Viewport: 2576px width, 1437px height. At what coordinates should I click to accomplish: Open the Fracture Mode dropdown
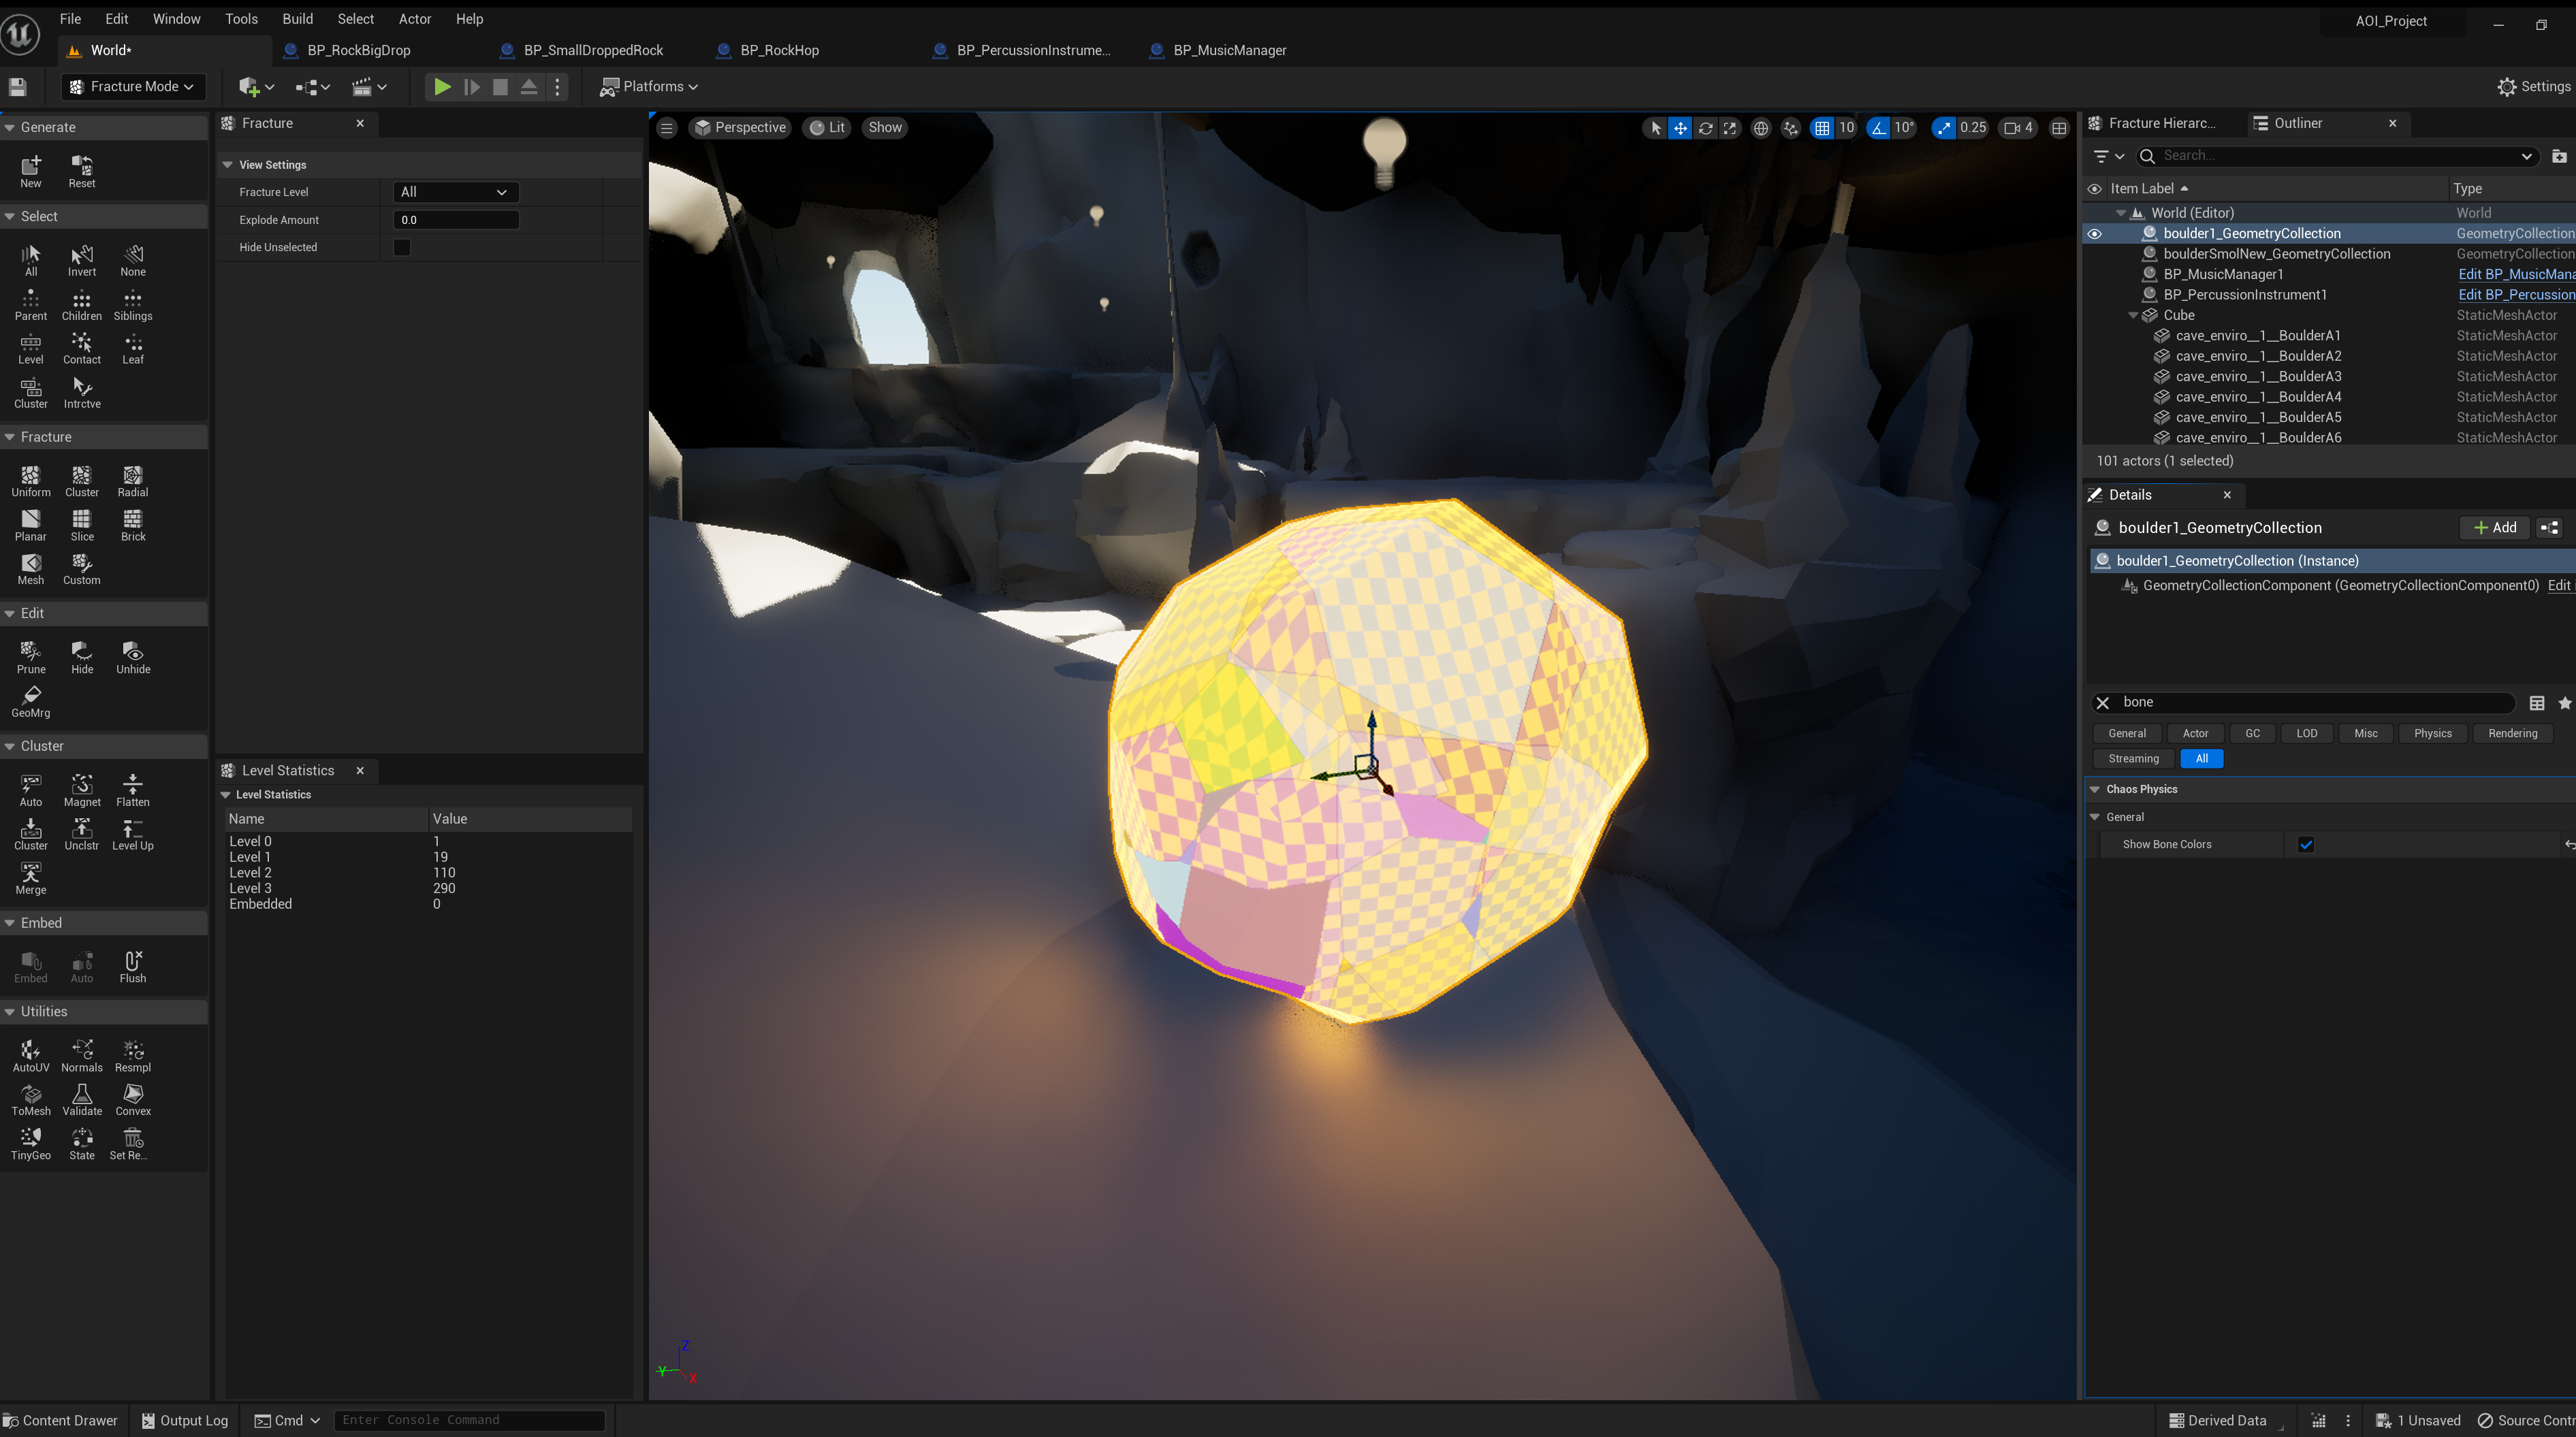point(133,87)
